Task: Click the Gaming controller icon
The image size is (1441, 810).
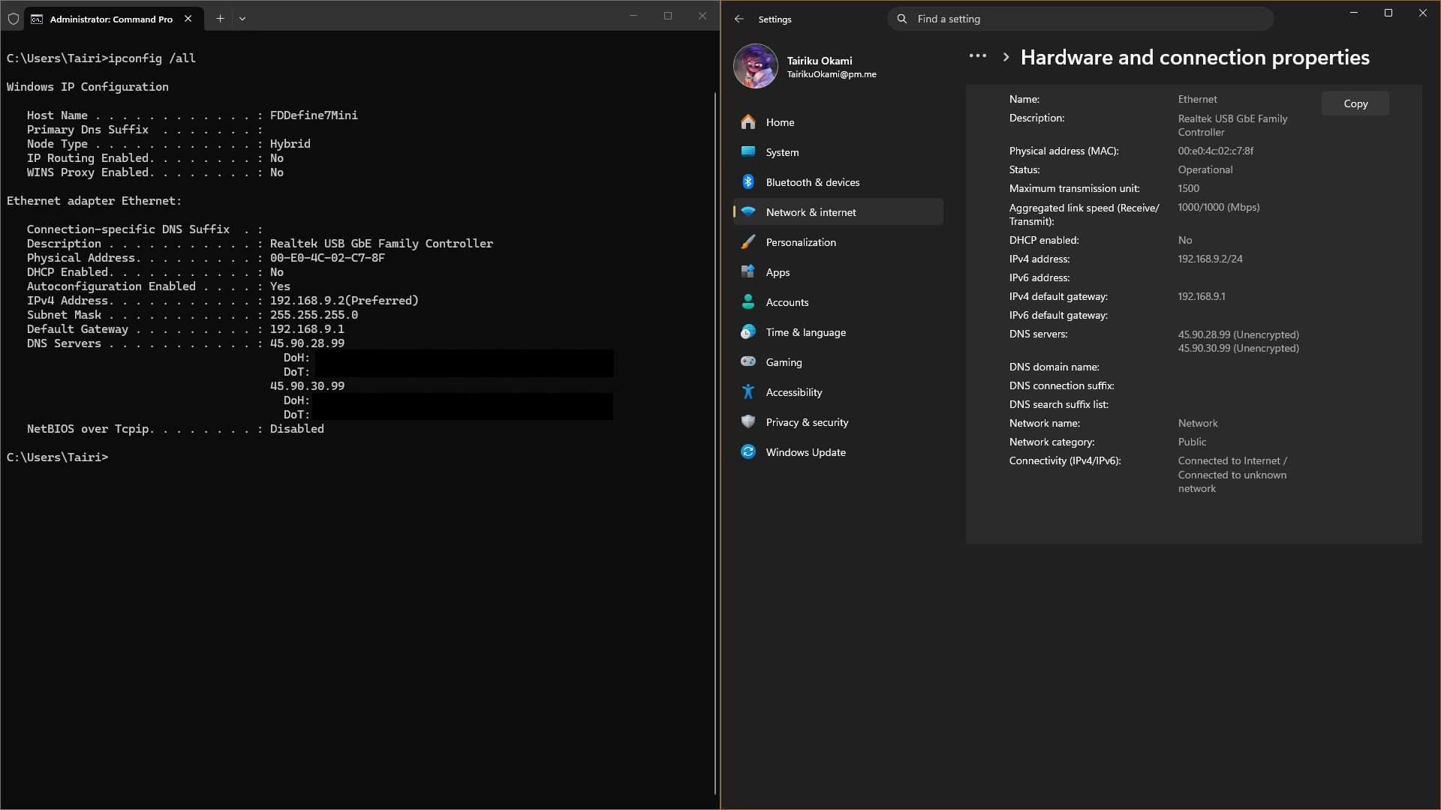Action: point(748,361)
